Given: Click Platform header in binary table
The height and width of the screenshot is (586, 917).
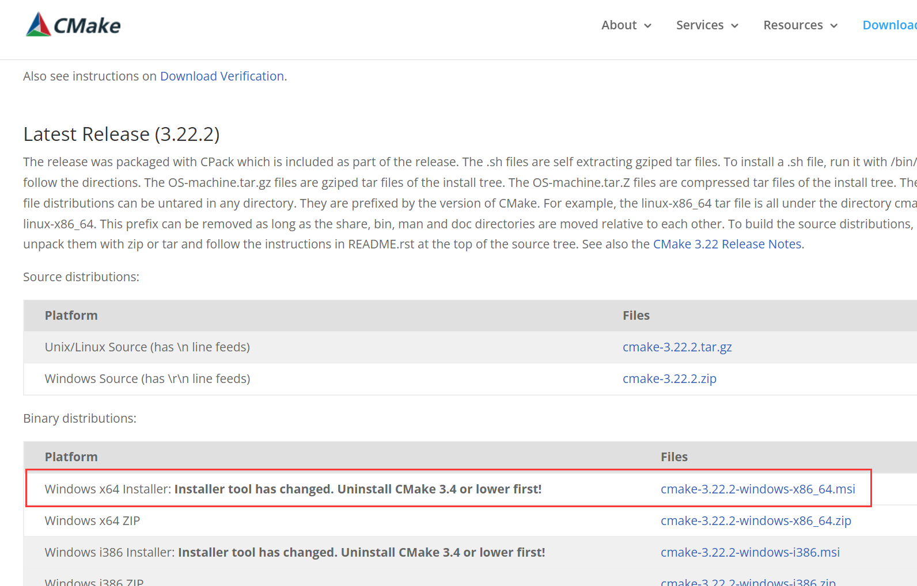Looking at the screenshot, I should coord(71,457).
